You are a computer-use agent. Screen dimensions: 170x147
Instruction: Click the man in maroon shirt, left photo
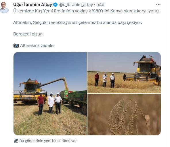[41, 103]
